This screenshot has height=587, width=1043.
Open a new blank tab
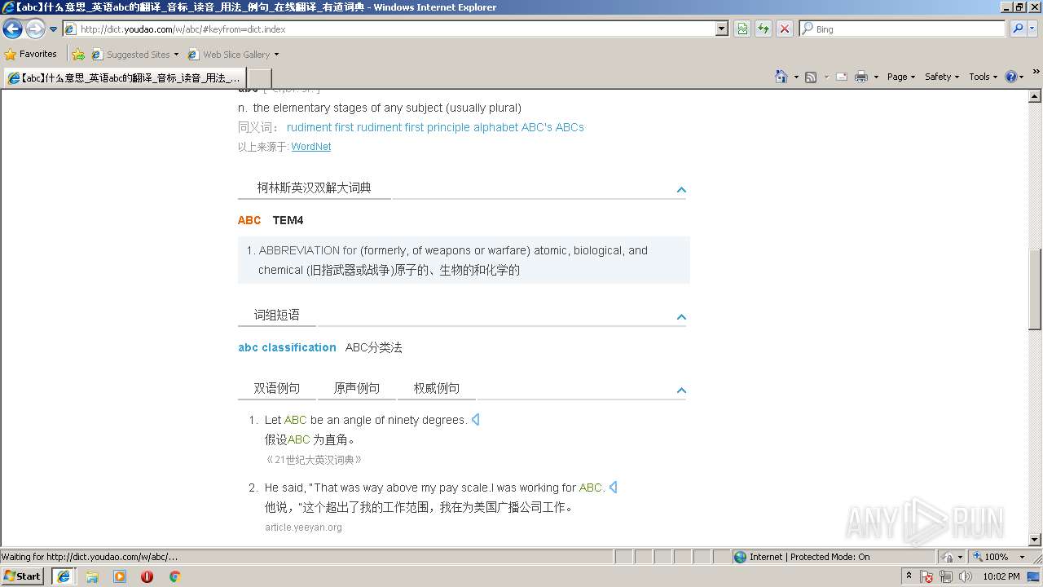coord(259,77)
